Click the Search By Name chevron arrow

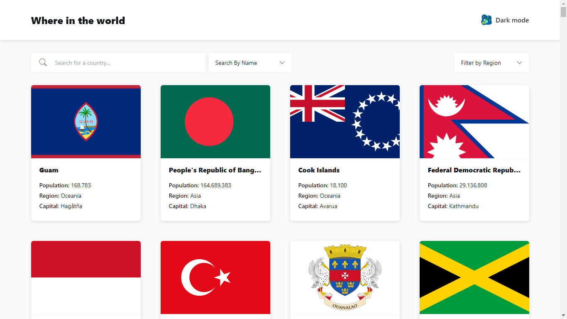coord(282,62)
